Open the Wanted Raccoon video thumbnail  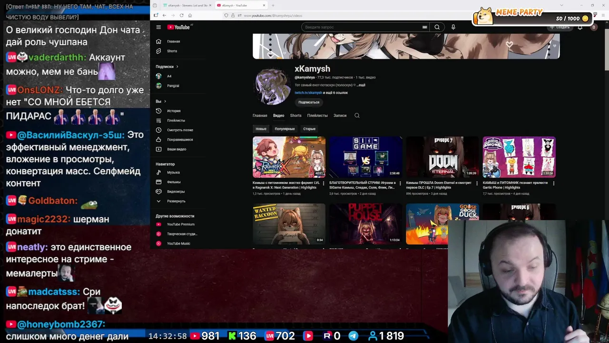point(289,224)
